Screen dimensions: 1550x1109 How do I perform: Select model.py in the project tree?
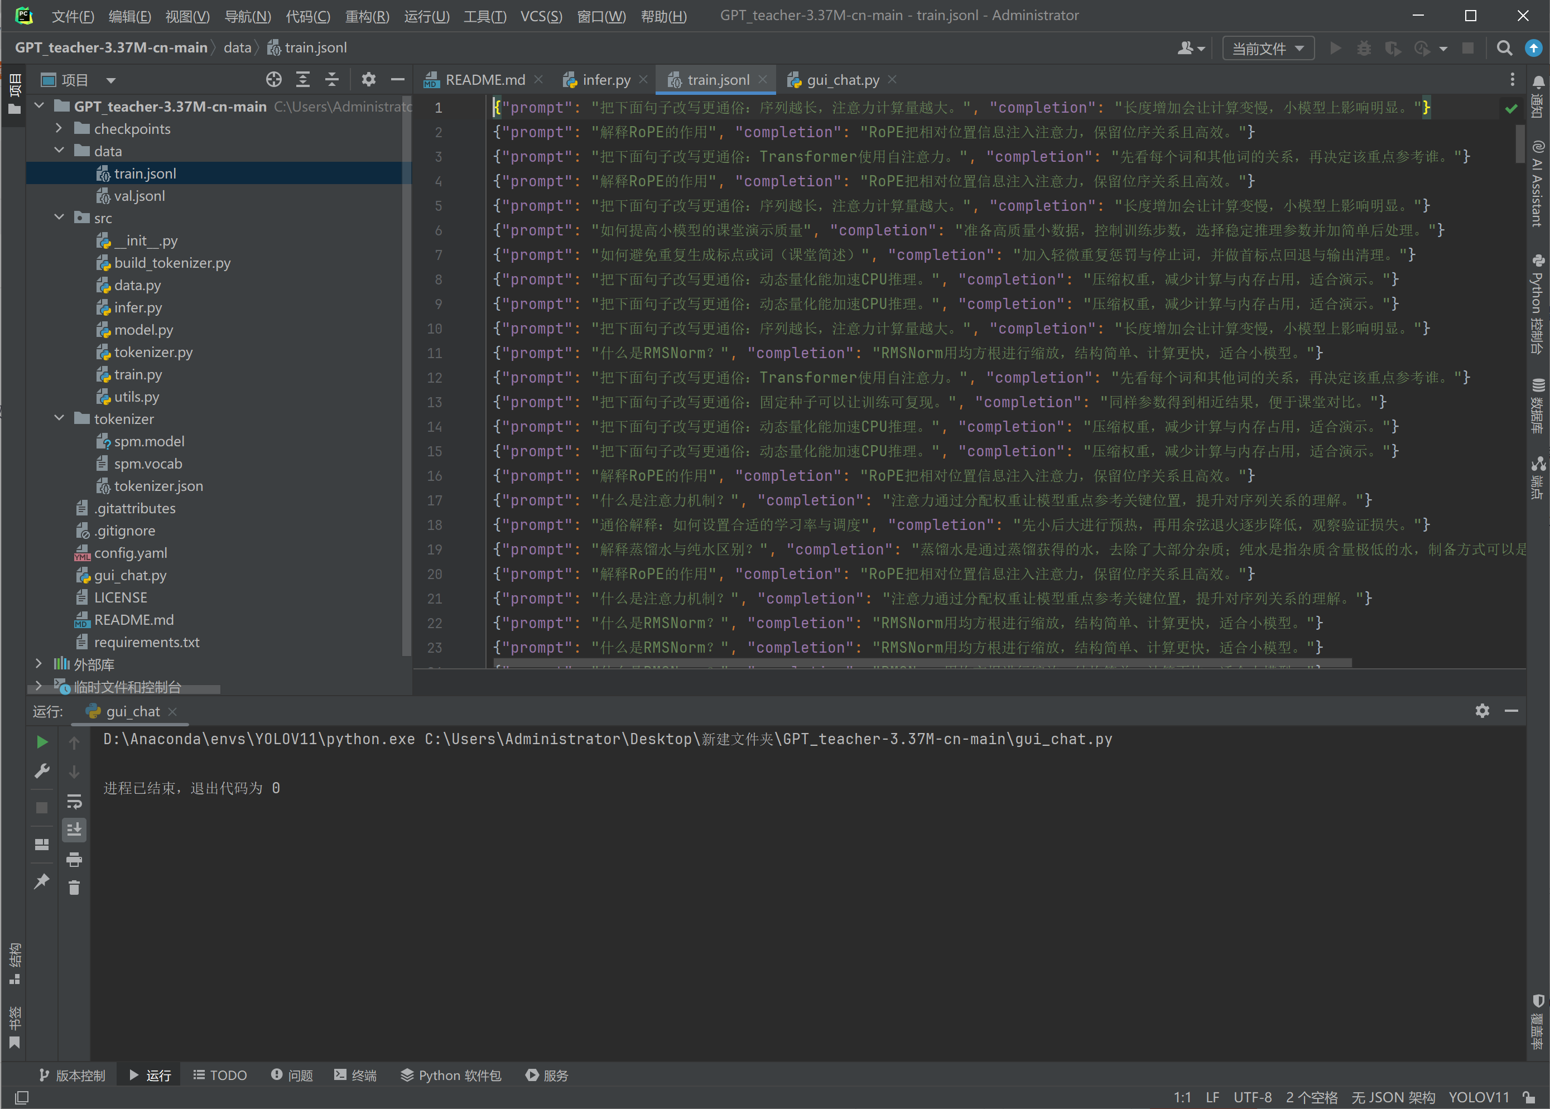pos(143,330)
